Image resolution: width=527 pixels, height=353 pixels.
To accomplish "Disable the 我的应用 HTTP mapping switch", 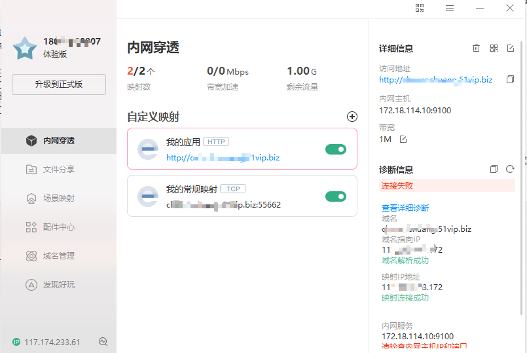I will pos(336,149).
